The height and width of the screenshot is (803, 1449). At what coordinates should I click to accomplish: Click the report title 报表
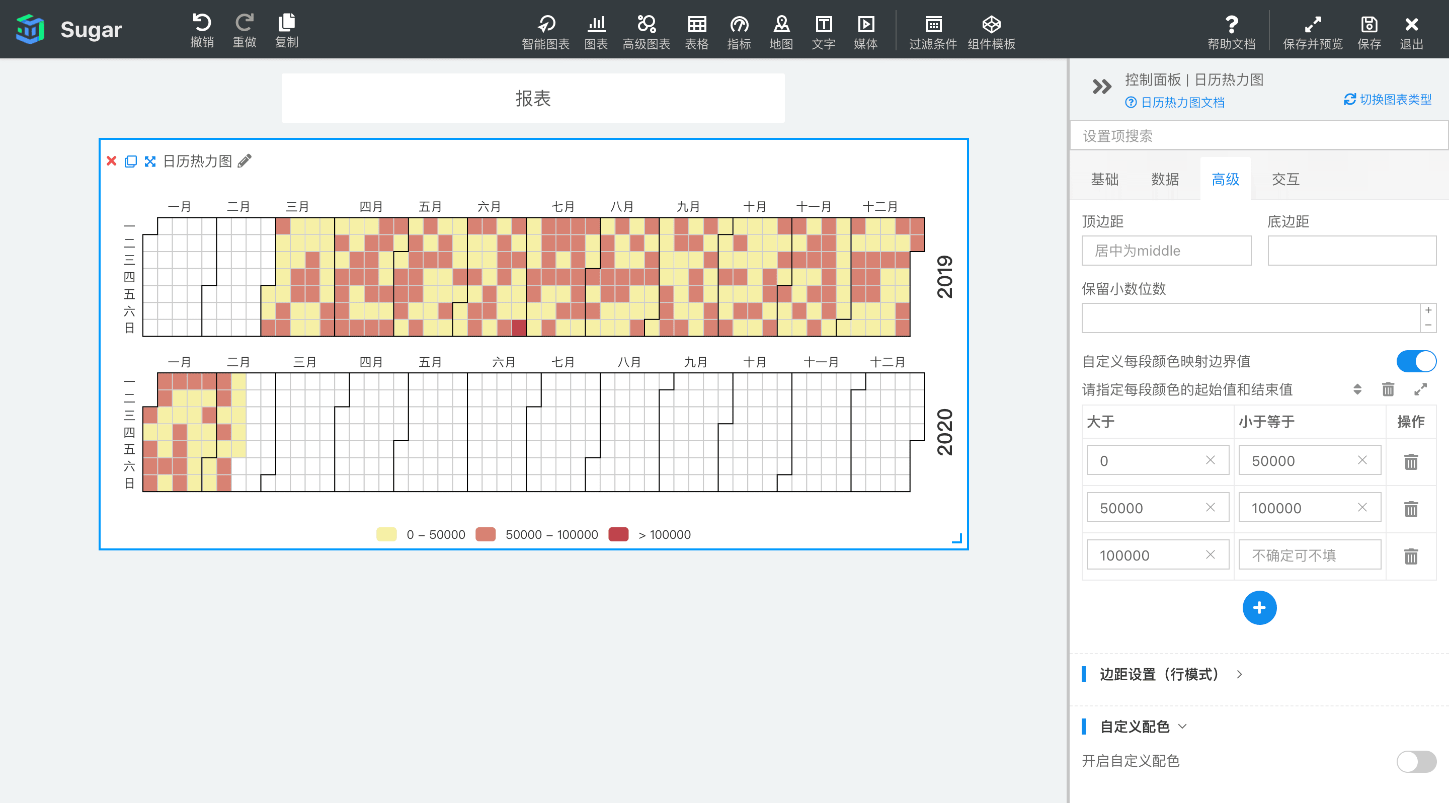click(533, 99)
